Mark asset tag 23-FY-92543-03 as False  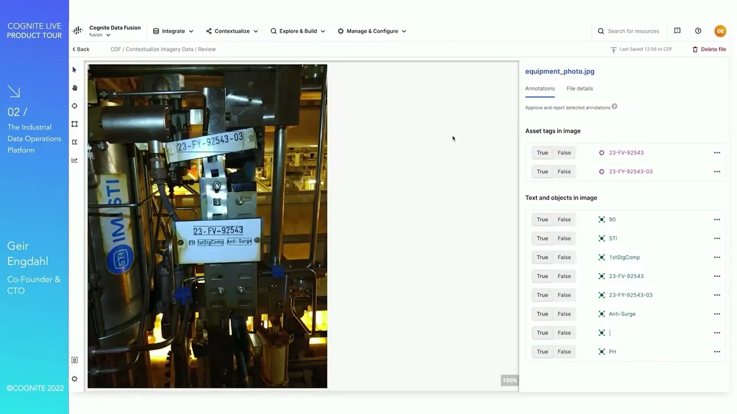(x=564, y=171)
